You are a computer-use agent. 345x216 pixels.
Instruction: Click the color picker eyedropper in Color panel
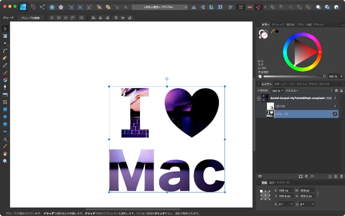pos(272,31)
